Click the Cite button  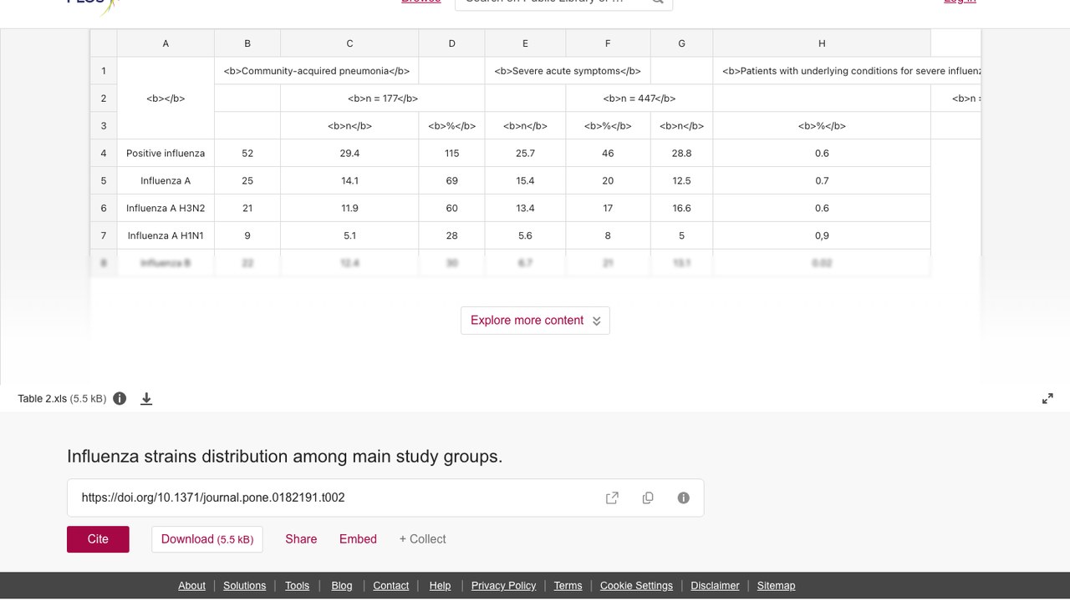point(98,539)
